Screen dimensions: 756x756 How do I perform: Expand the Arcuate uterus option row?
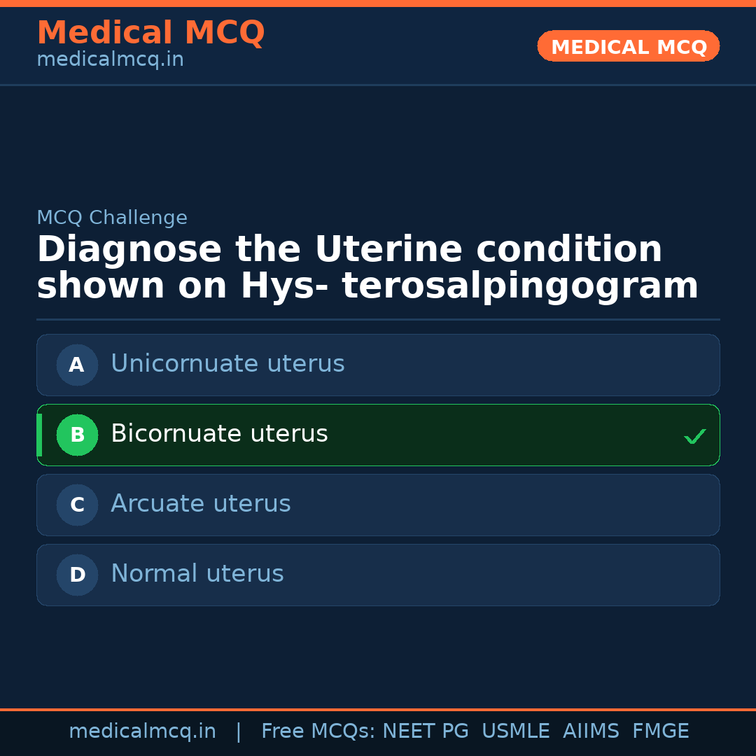click(378, 505)
